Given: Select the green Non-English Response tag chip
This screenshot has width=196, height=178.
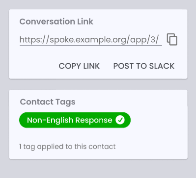Looking at the screenshot, I should pyautogui.click(x=75, y=120).
